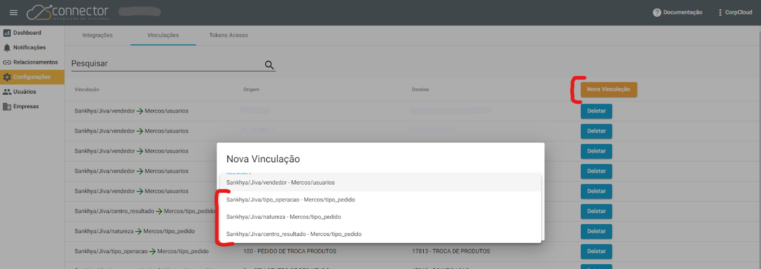Screen dimensions: 761x269
Task: Click origin cell 100 - PEDIDO DE TROCA PRODUTOS
Action: [290, 251]
